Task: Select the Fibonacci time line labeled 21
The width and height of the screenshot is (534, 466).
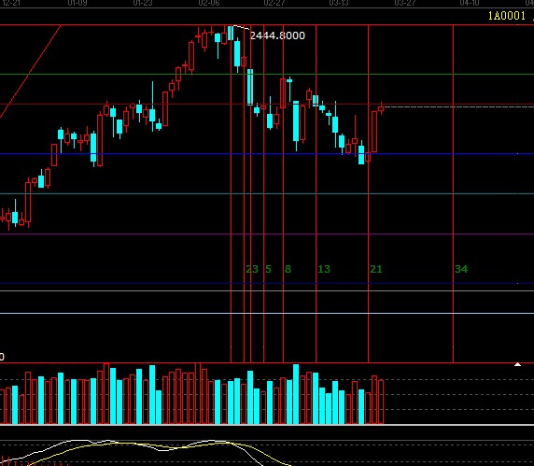Action: 369,194
